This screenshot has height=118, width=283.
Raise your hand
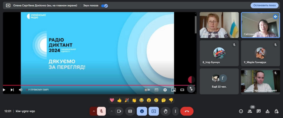click(x=166, y=111)
